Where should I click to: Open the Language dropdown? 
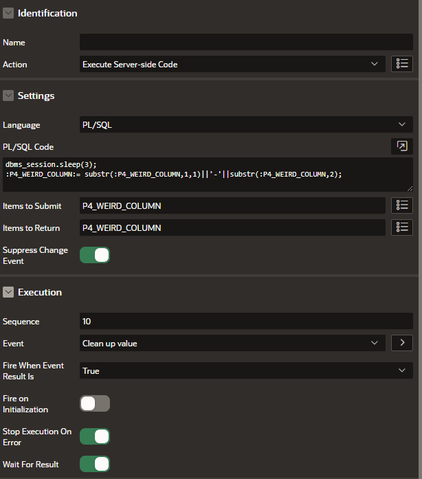pyautogui.click(x=245, y=125)
